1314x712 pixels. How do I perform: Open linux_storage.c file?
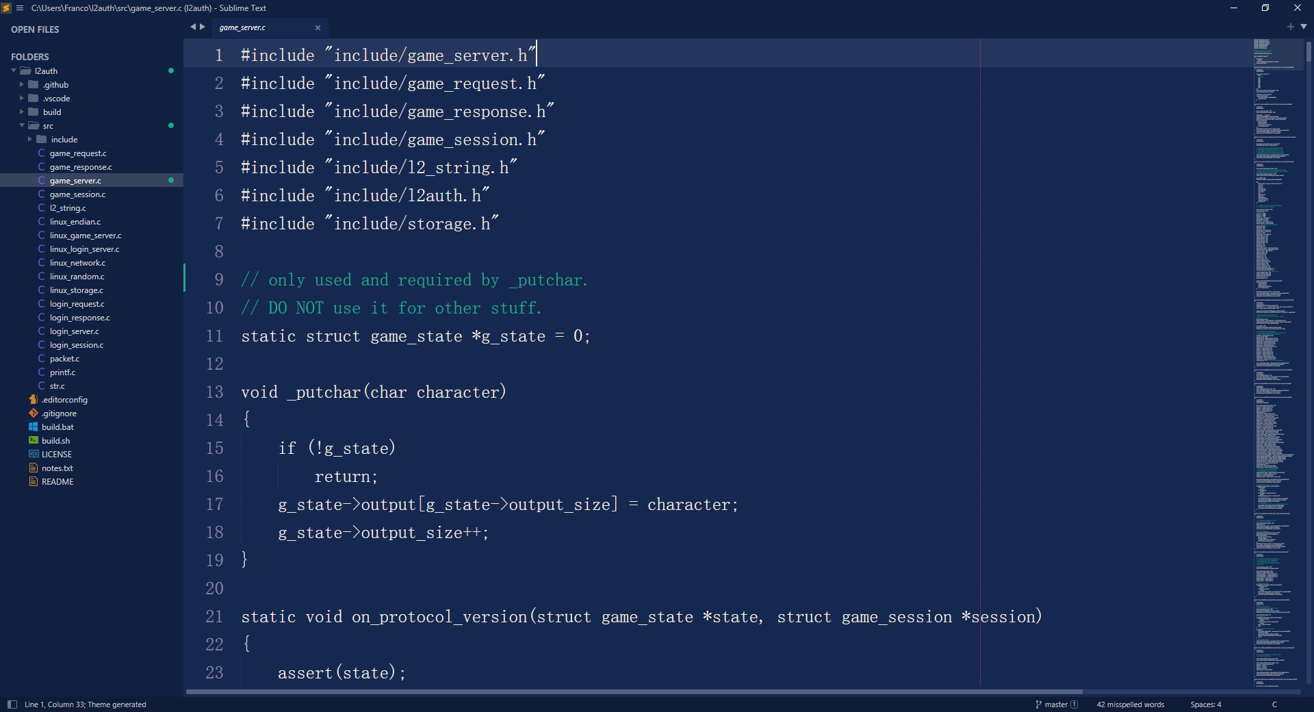(x=77, y=290)
